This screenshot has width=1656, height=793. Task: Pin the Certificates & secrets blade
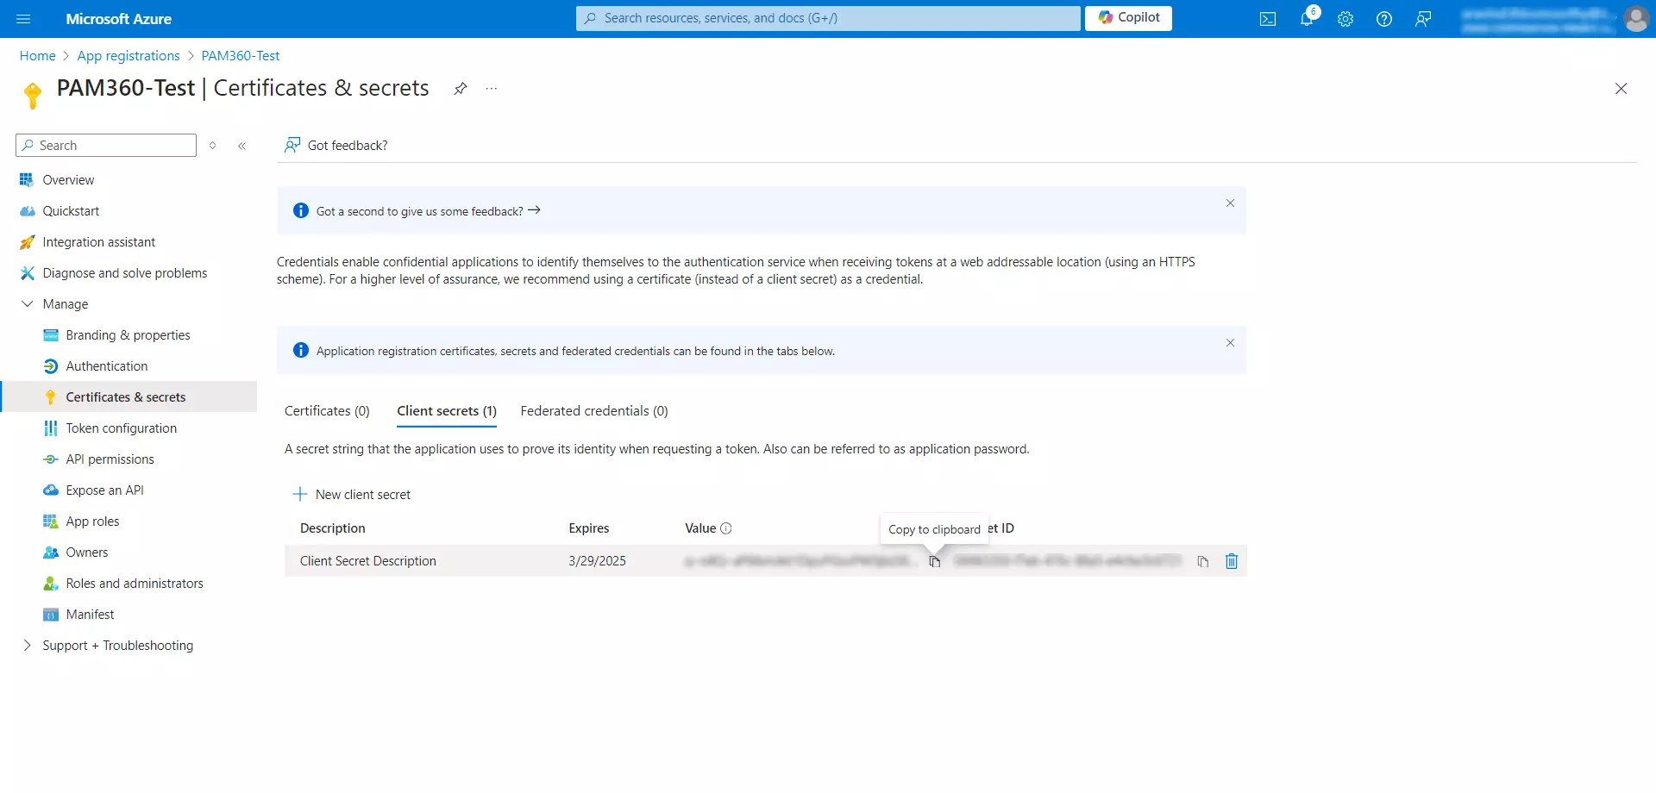click(461, 88)
